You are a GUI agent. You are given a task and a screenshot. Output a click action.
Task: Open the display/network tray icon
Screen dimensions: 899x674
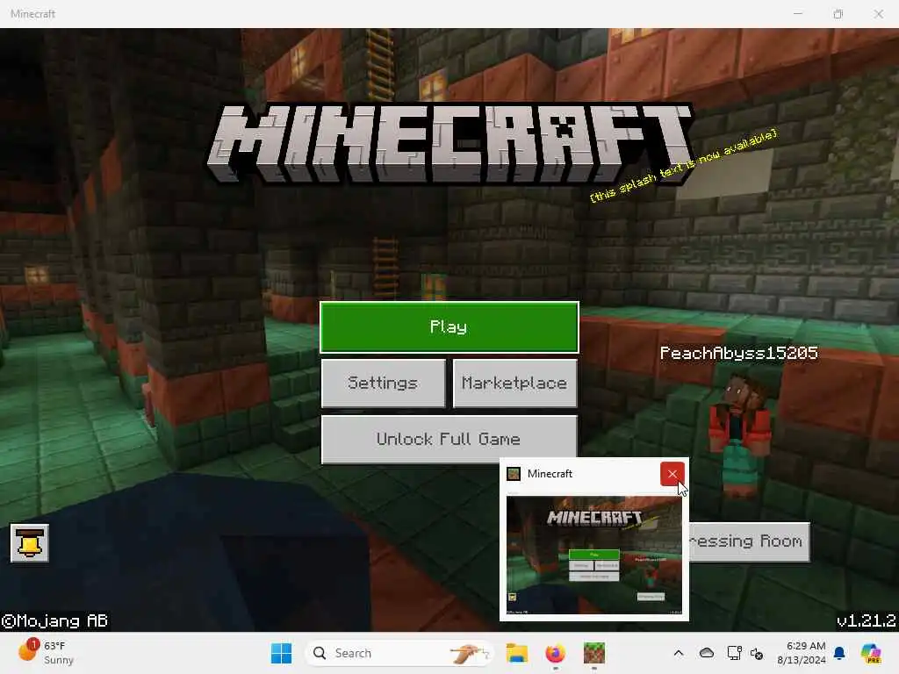[x=734, y=653]
